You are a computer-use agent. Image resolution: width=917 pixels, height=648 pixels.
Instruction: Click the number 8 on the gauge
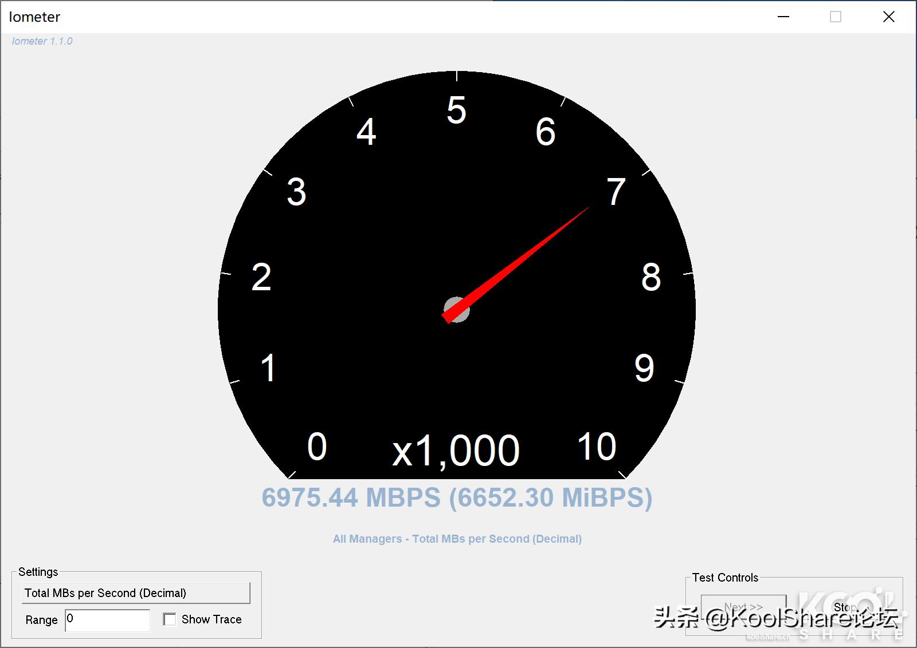651,277
